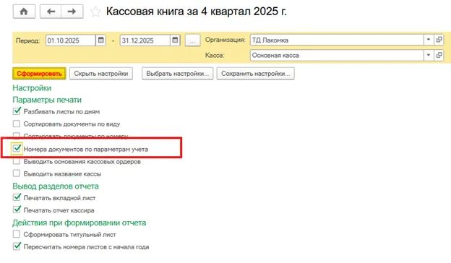Open the Касса record via its open icon

(x=439, y=55)
